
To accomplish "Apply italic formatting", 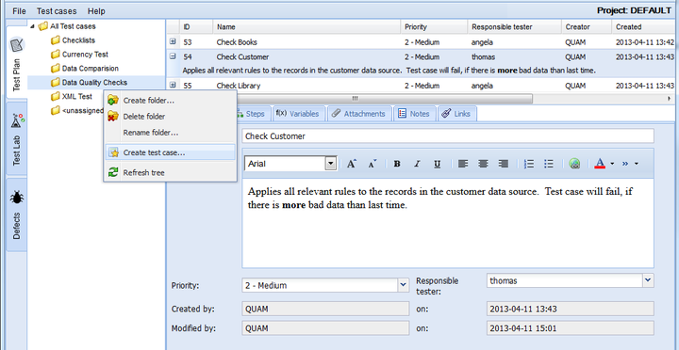I will [417, 164].
